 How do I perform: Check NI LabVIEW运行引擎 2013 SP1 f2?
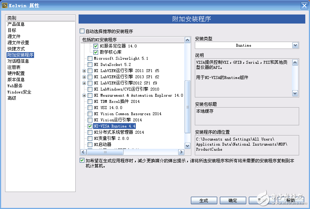pos(90,77)
